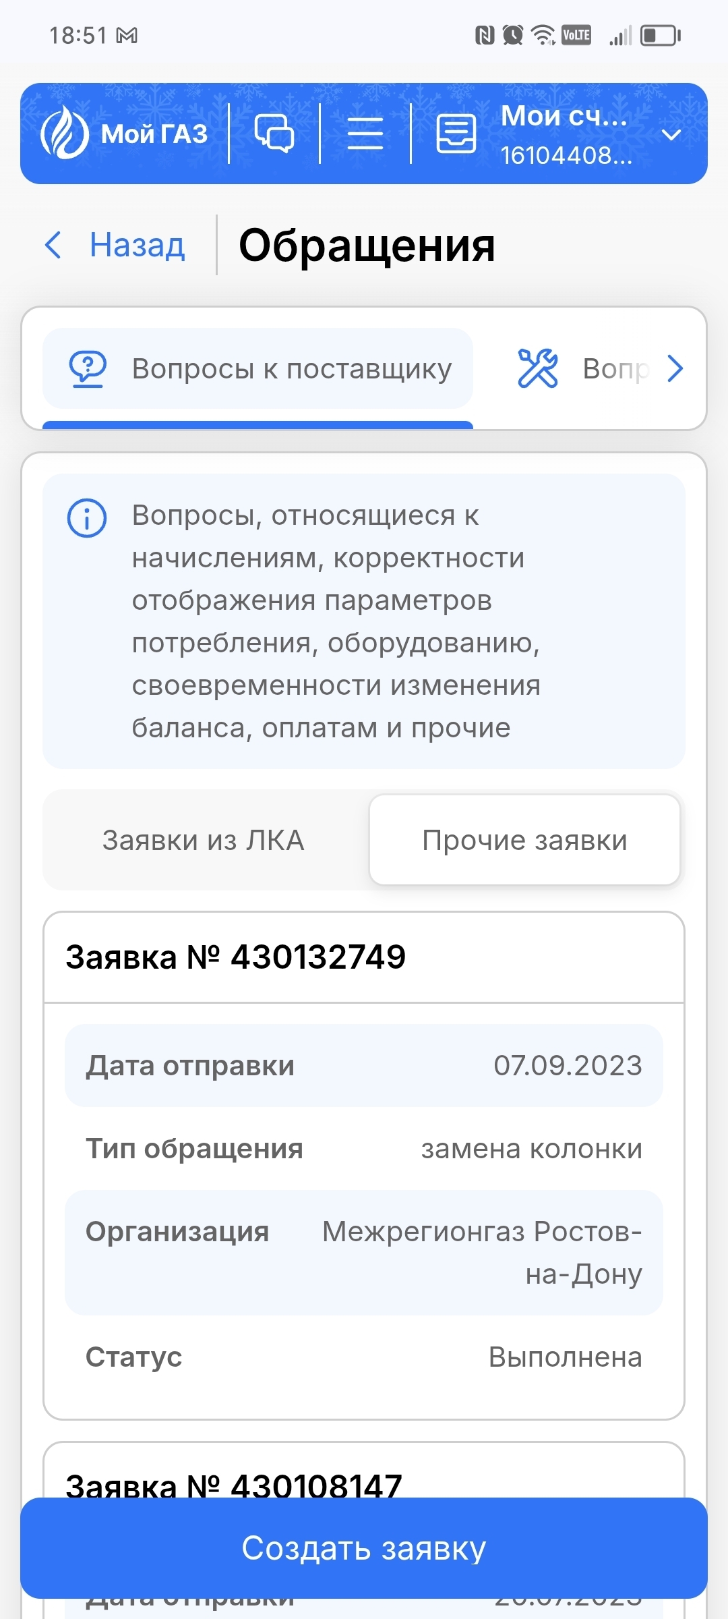Viewport: 728px width, 1619px height.
Task: Tap the account number 16104408 text
Action: [x=565, y=156]
